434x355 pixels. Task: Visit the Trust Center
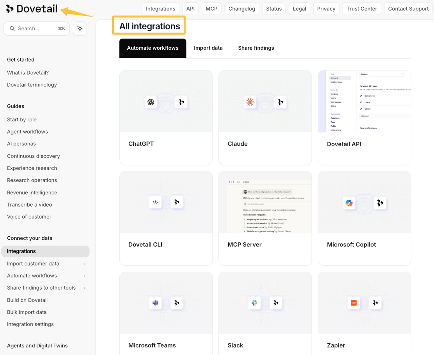coord(362,9)
